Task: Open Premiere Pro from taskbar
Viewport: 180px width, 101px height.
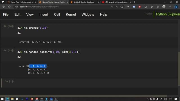Action: click(27, 99)
